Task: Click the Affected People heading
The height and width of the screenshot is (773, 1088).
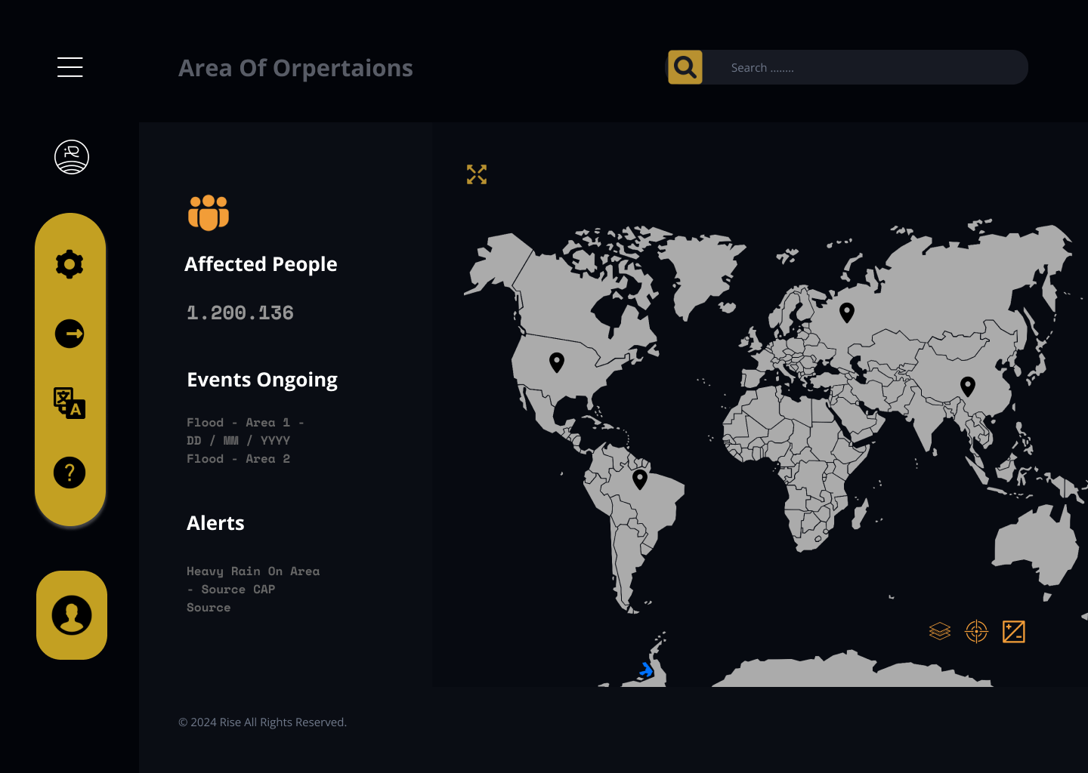Action: click(261, 264)
